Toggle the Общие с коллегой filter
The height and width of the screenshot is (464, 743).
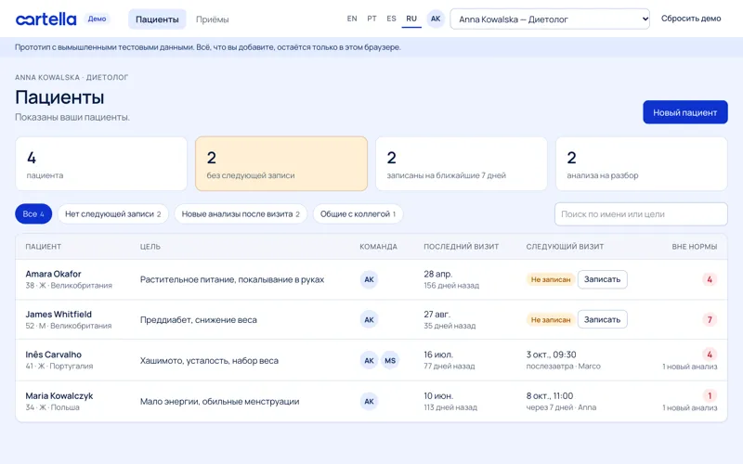(x=358, y=214)
